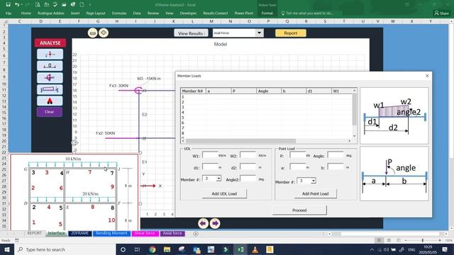Click the View Results button
Viewport: 454px width, 255px height.
click(191, 33)
